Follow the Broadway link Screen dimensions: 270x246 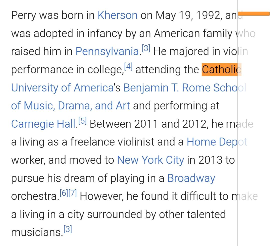click(x=191, y=178)
